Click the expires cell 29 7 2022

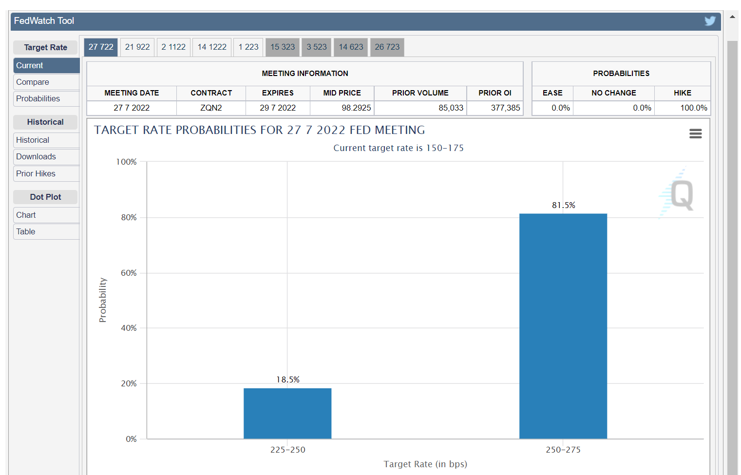pos(278,108)
